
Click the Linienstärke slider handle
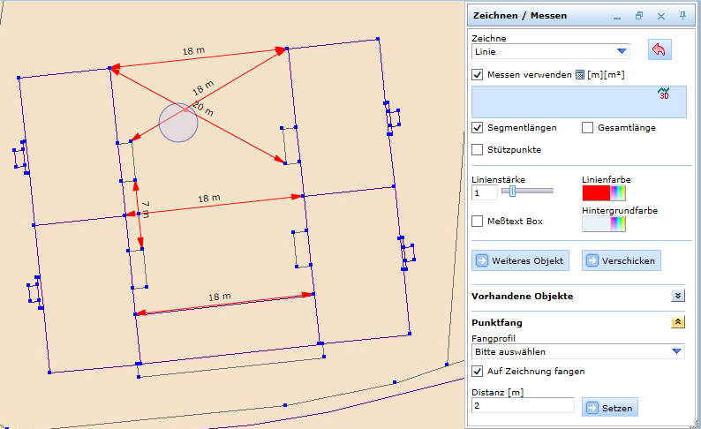click(512, 192)
